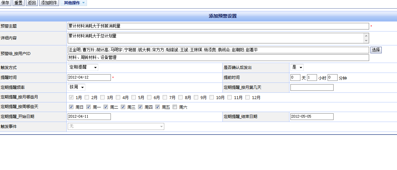Toggle the 12月 month checkbox

point(248,97)
